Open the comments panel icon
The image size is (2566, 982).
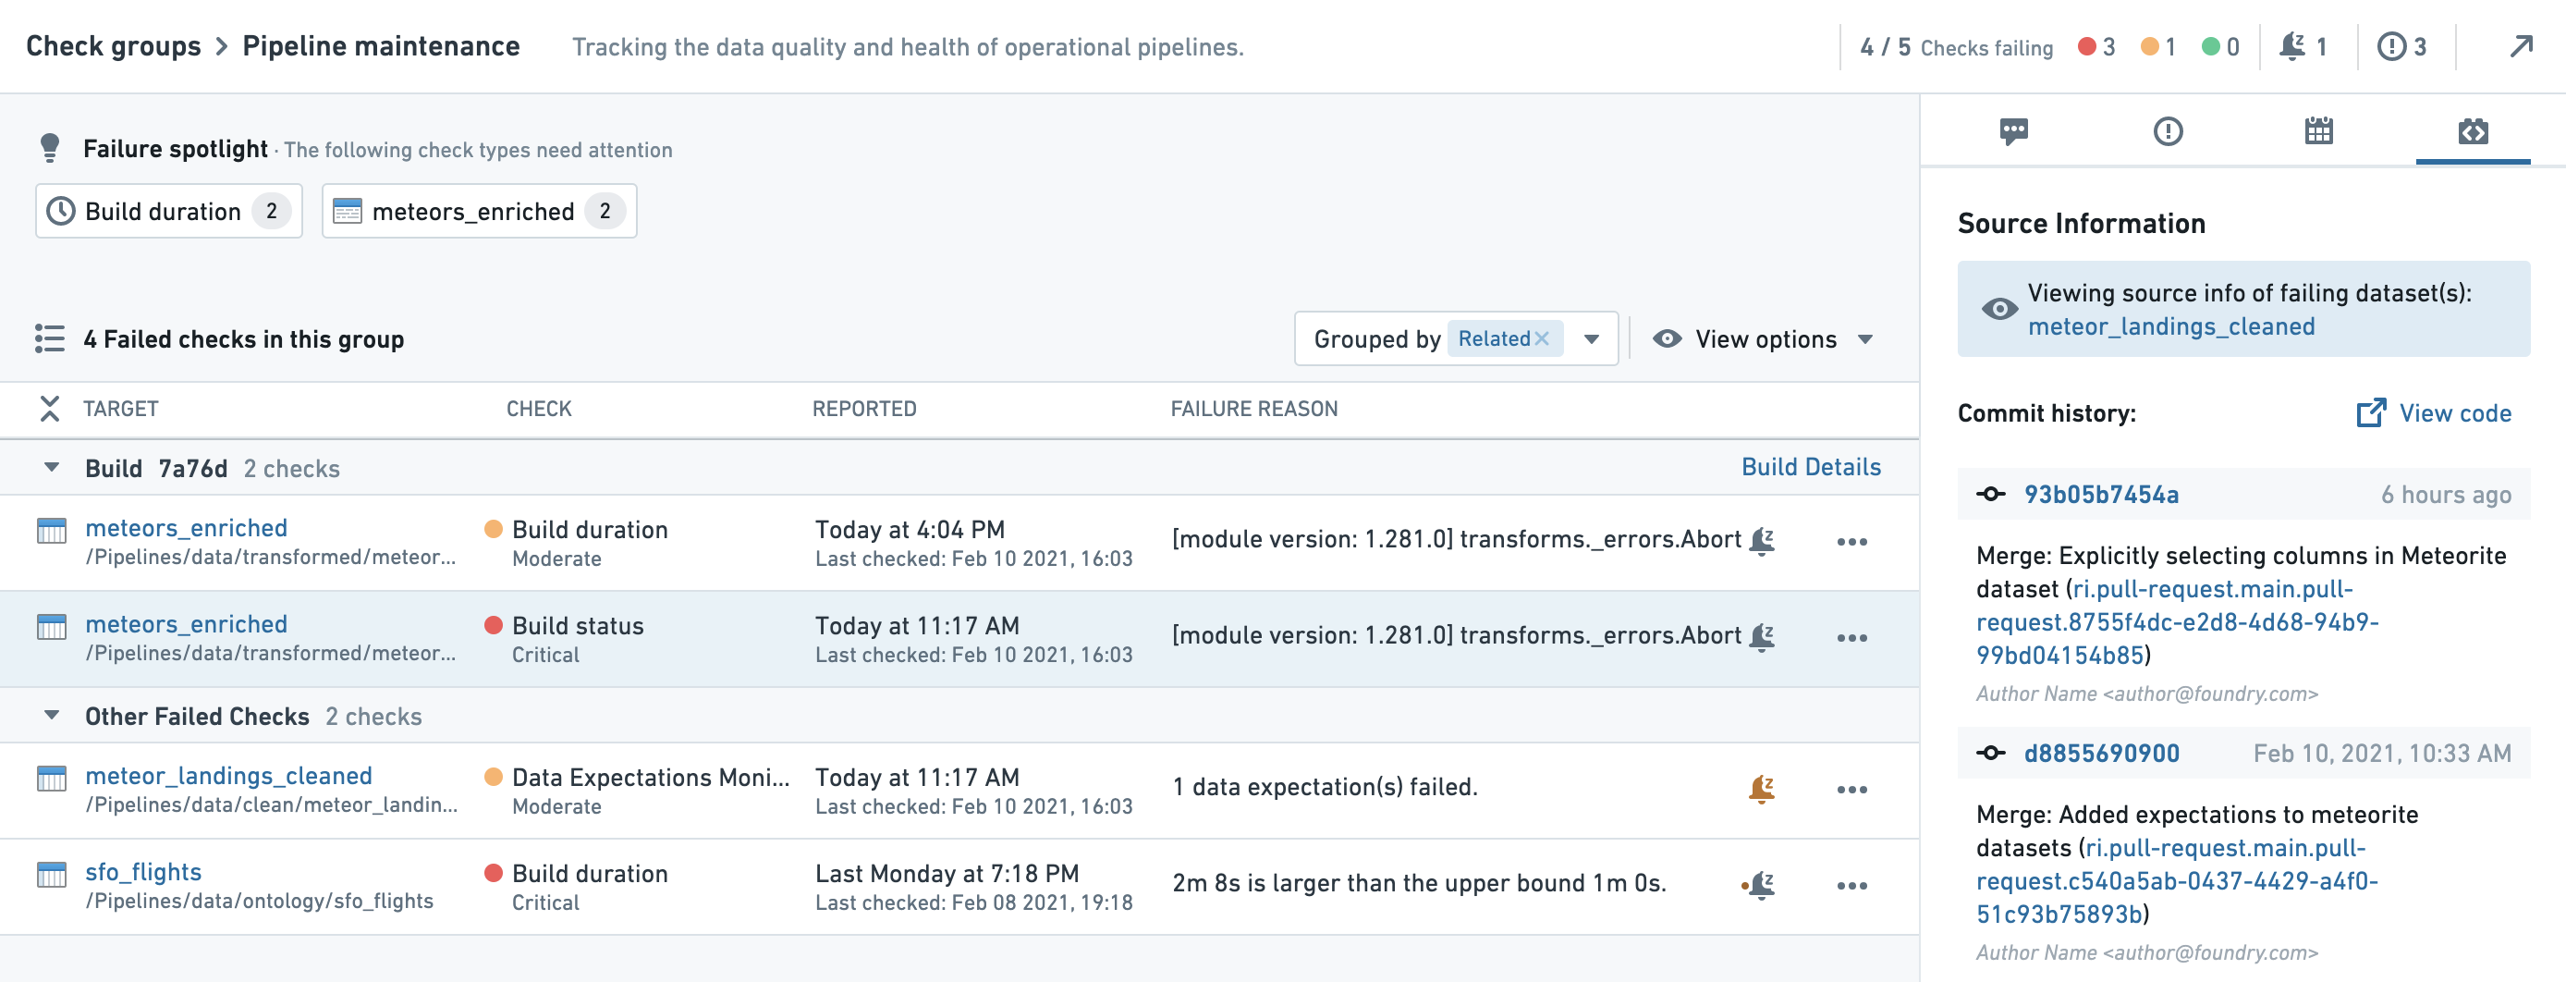pos(2013,130)
